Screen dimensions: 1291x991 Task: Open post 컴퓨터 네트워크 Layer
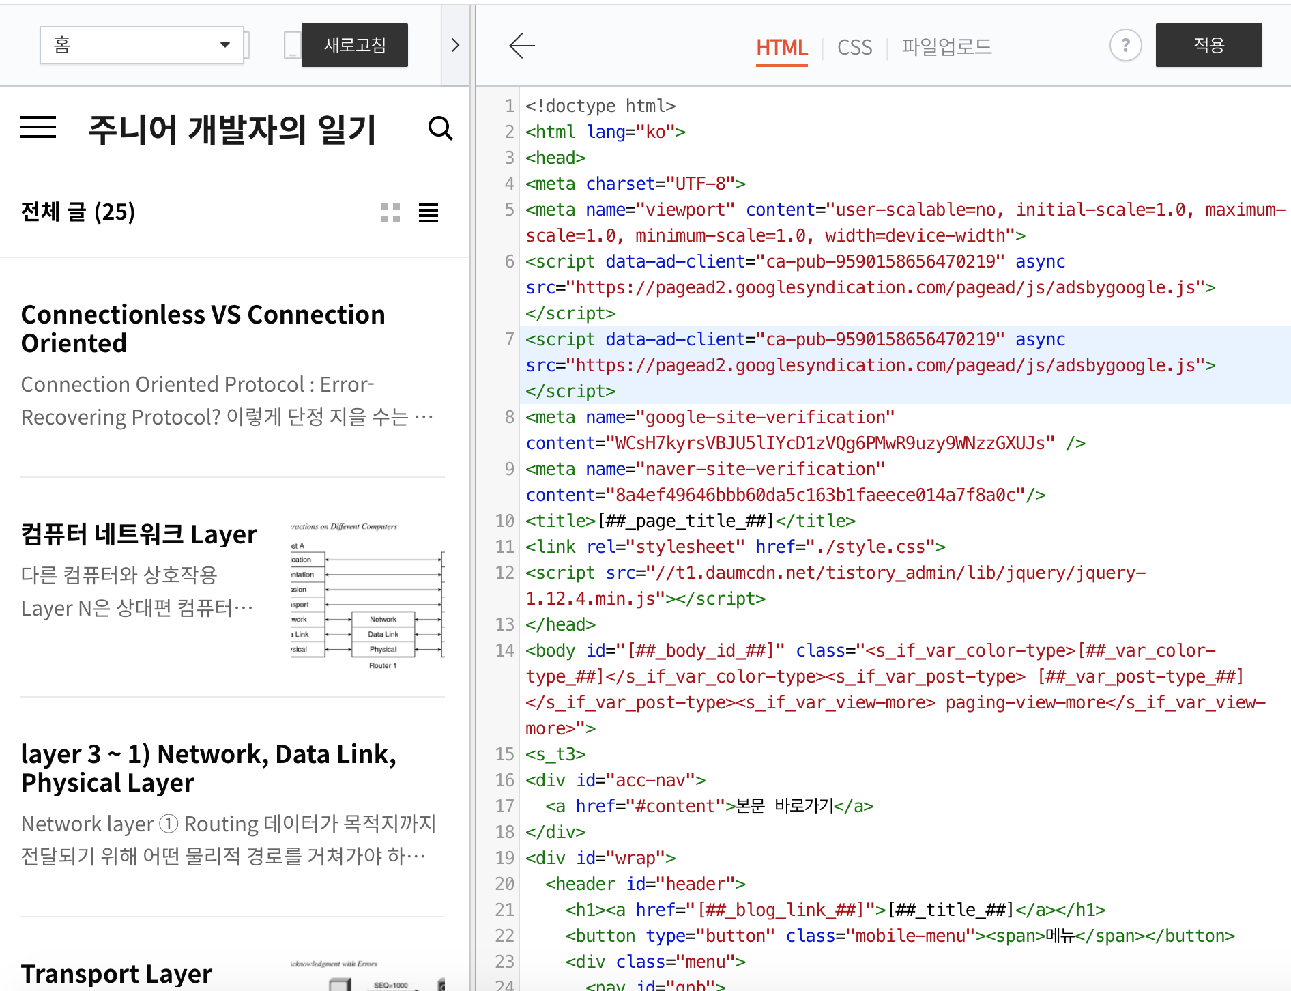click(139, 534)
